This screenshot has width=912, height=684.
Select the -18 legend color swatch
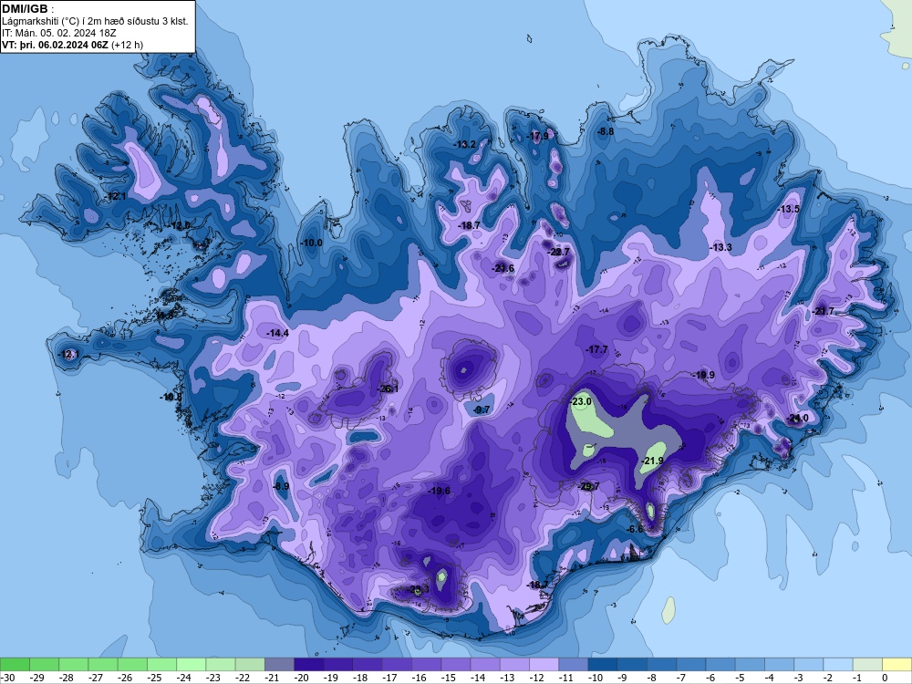coord(368,664)
